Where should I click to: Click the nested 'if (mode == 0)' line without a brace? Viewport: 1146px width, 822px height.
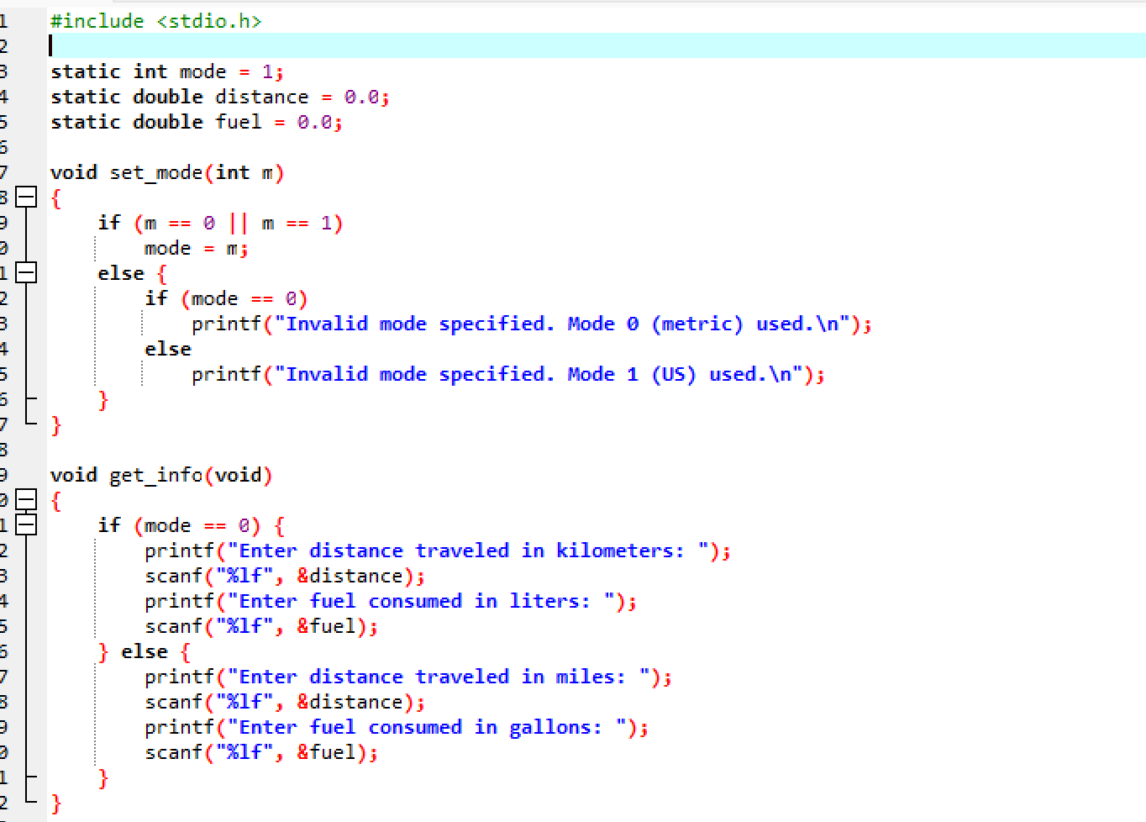[x=226, y=298]
